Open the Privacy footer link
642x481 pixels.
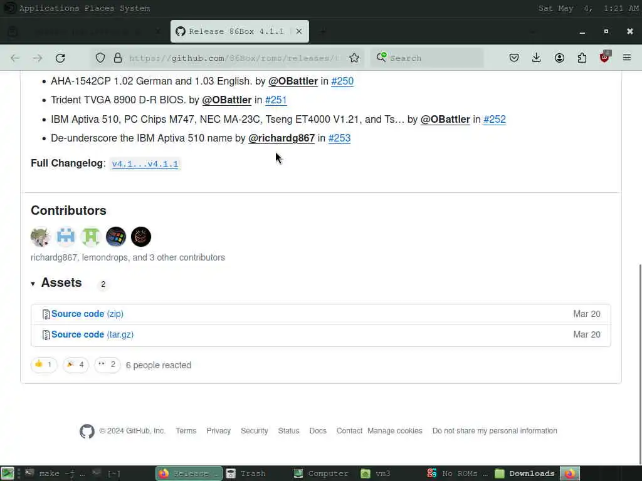(219, 431)
